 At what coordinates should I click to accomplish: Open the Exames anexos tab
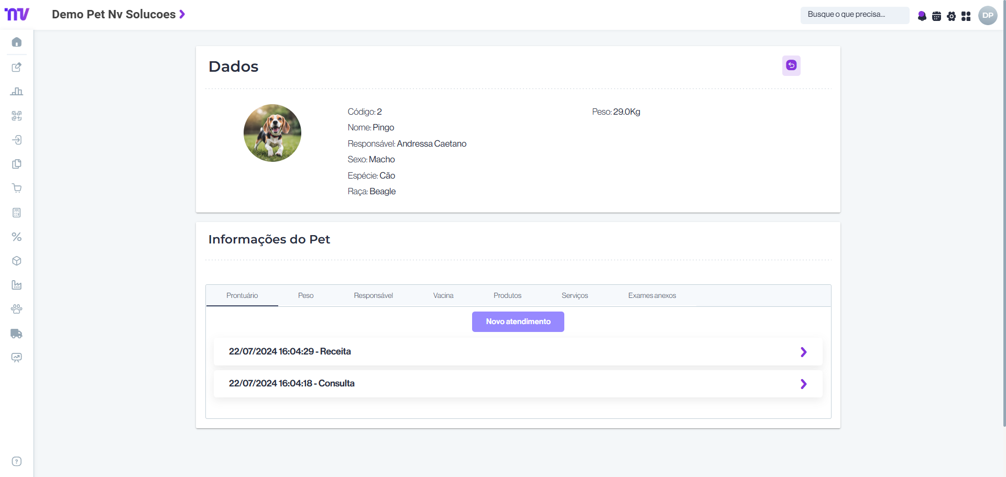coord(652,296)
